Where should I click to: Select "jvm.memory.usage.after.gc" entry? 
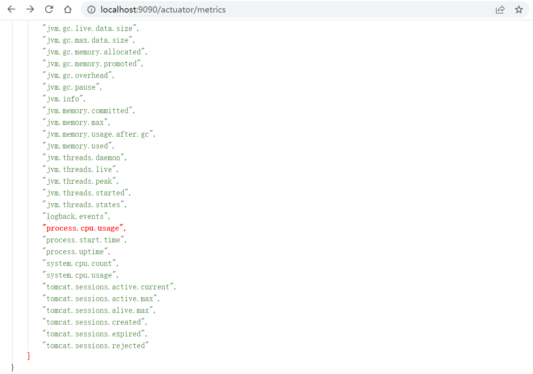98,134
